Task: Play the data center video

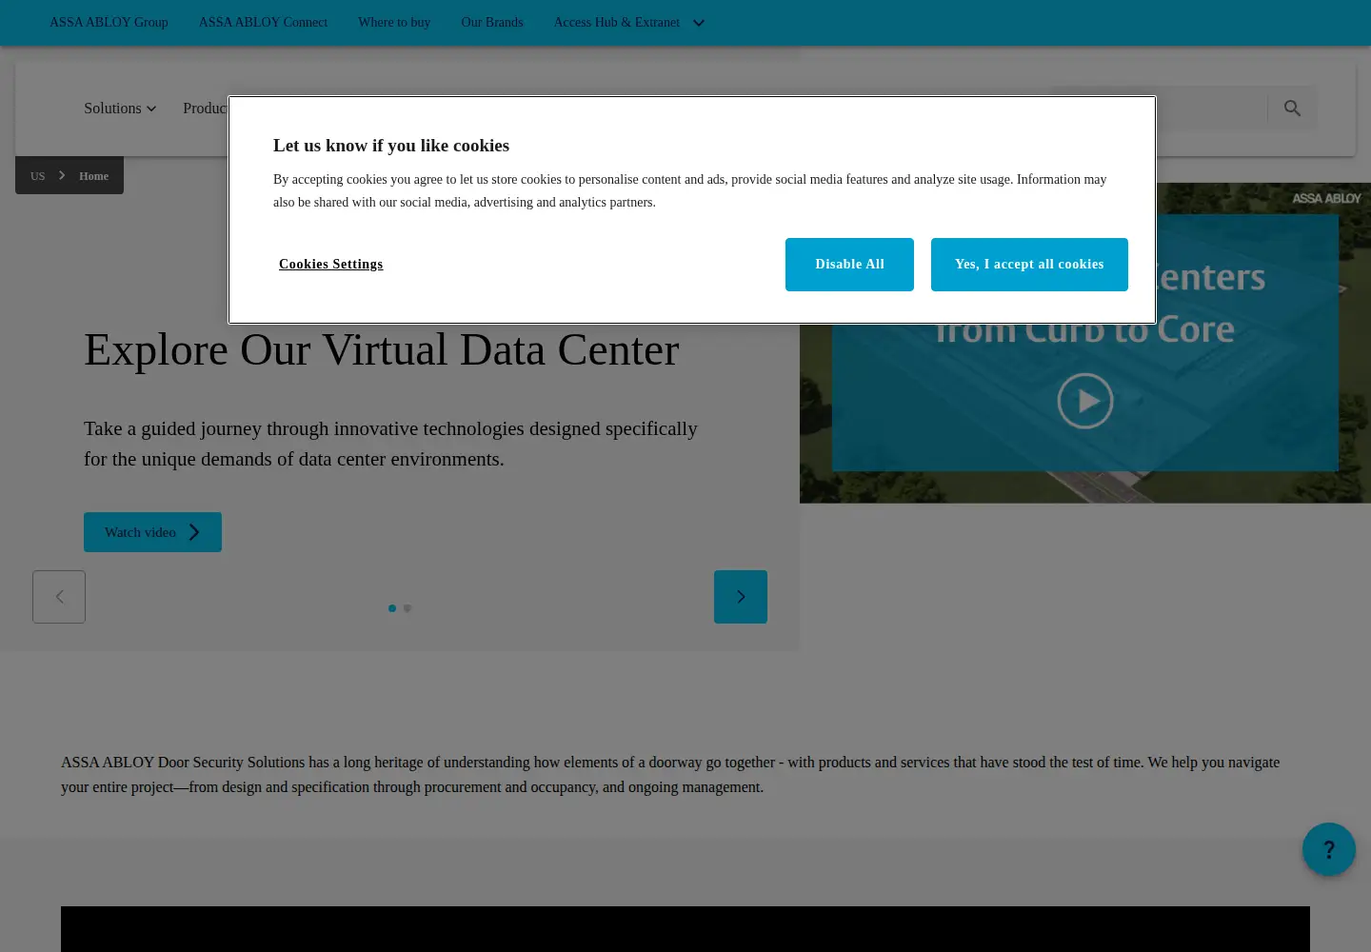Action: (x=1085, y=401)
